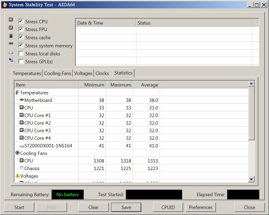Image resolution: width=269 pixels, height=215 pixels.
Task: Click the 1221 minimum Chassis fan value
Action: point(99,168)
